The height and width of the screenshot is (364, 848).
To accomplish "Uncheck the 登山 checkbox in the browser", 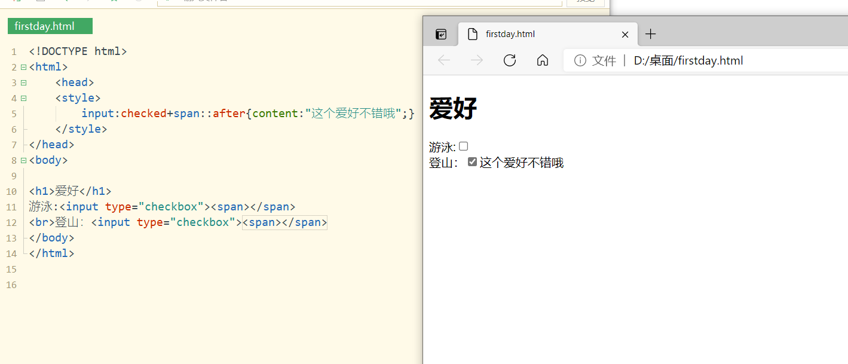I will [472, 162].
